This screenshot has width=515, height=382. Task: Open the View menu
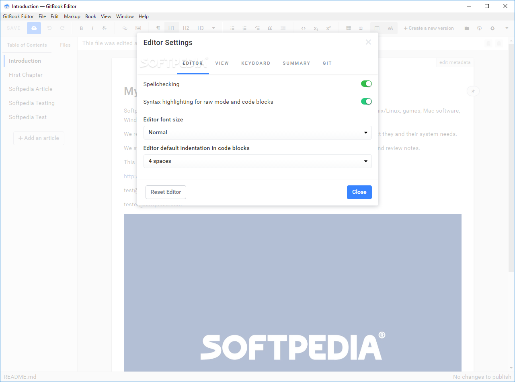coord(106,16)
